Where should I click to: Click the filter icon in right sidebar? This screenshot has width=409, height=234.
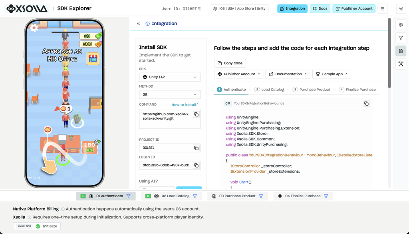coord(401,38)
